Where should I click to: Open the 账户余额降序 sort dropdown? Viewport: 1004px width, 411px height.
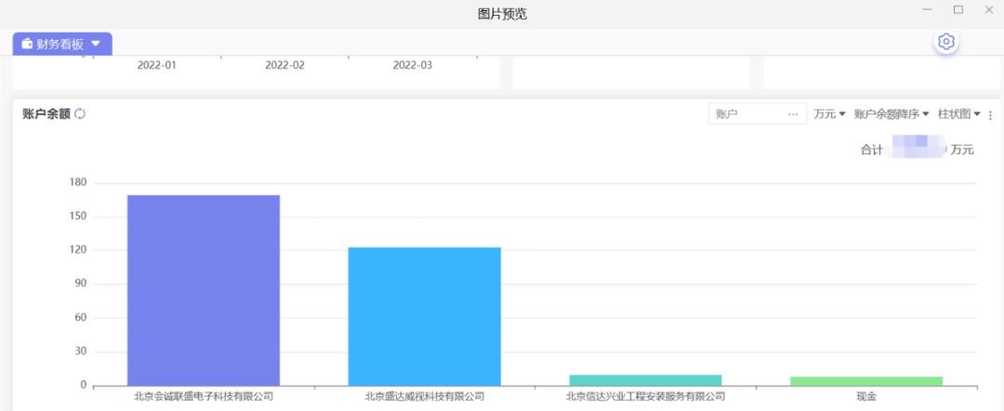pyautogui.click(x=892, y=114)
